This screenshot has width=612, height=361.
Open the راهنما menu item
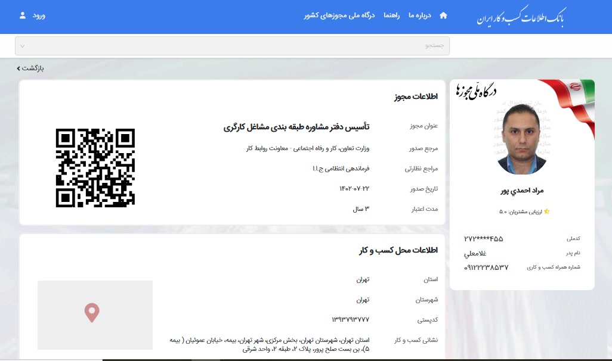click(x=391, y=15)
